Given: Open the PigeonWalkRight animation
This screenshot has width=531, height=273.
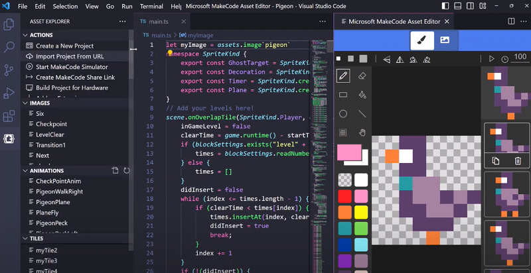Looking at the screenshot, I should pos(59,191).
